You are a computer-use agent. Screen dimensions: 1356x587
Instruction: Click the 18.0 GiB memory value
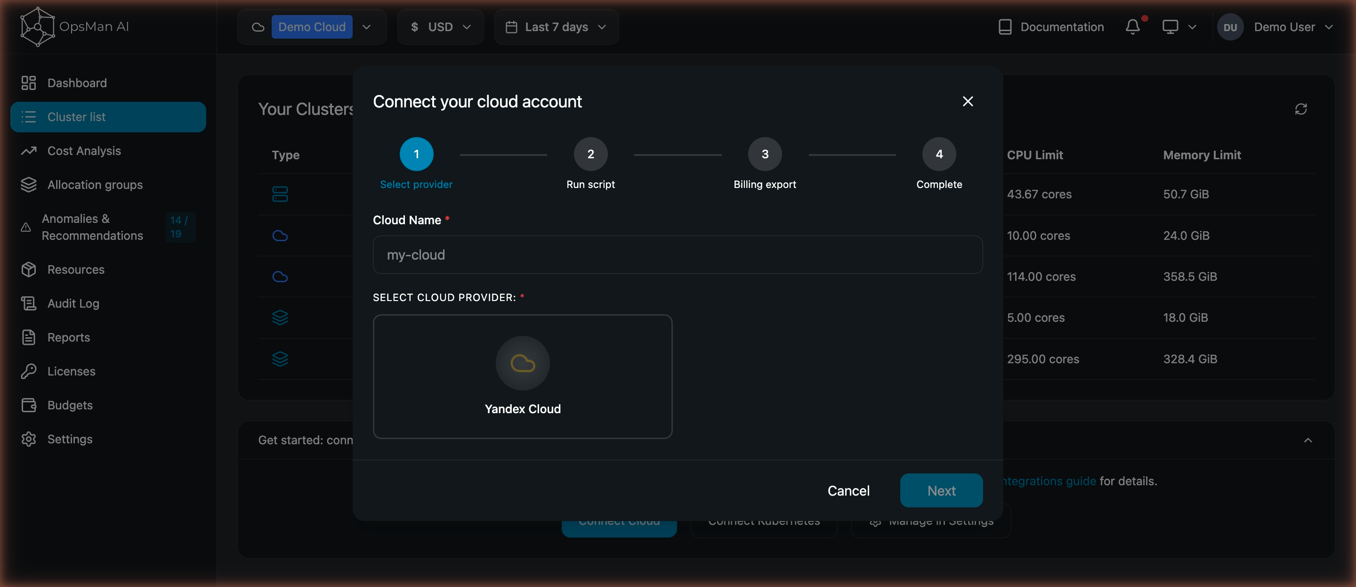point(1185,317)
